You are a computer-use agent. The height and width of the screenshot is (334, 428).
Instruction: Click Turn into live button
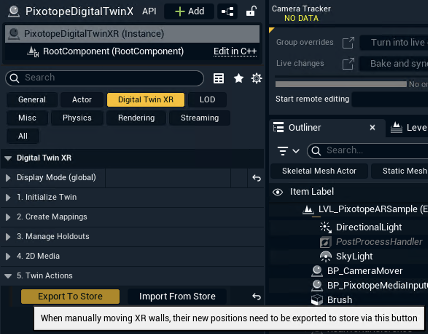(x=394, y=43)
